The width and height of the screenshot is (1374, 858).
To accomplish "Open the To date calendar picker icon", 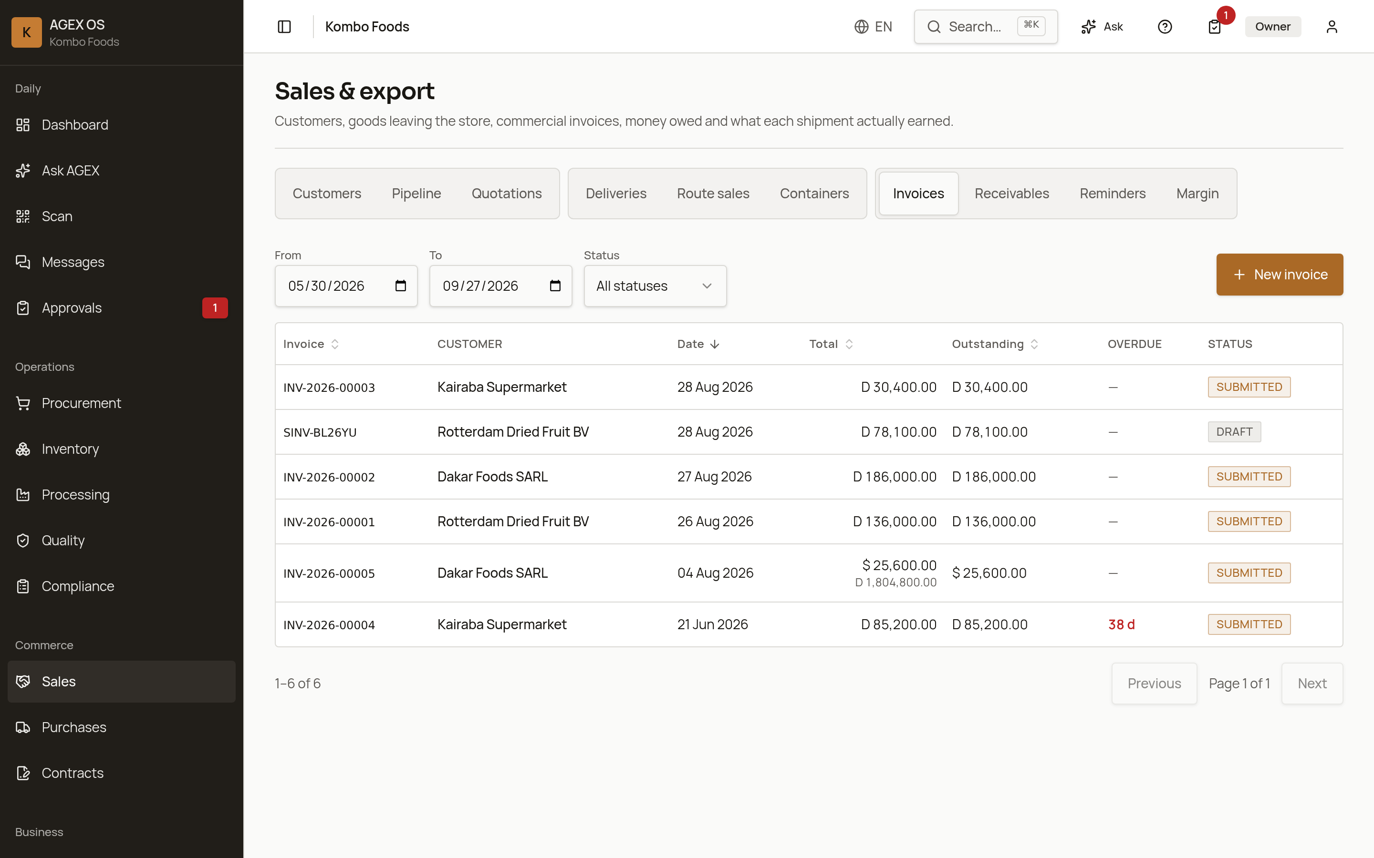I will (555, 286).
